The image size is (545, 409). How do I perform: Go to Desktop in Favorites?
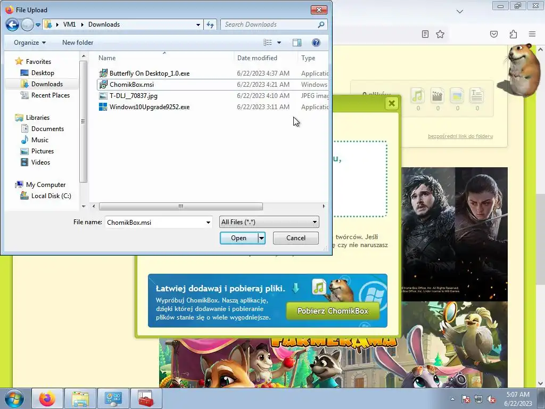43,72
